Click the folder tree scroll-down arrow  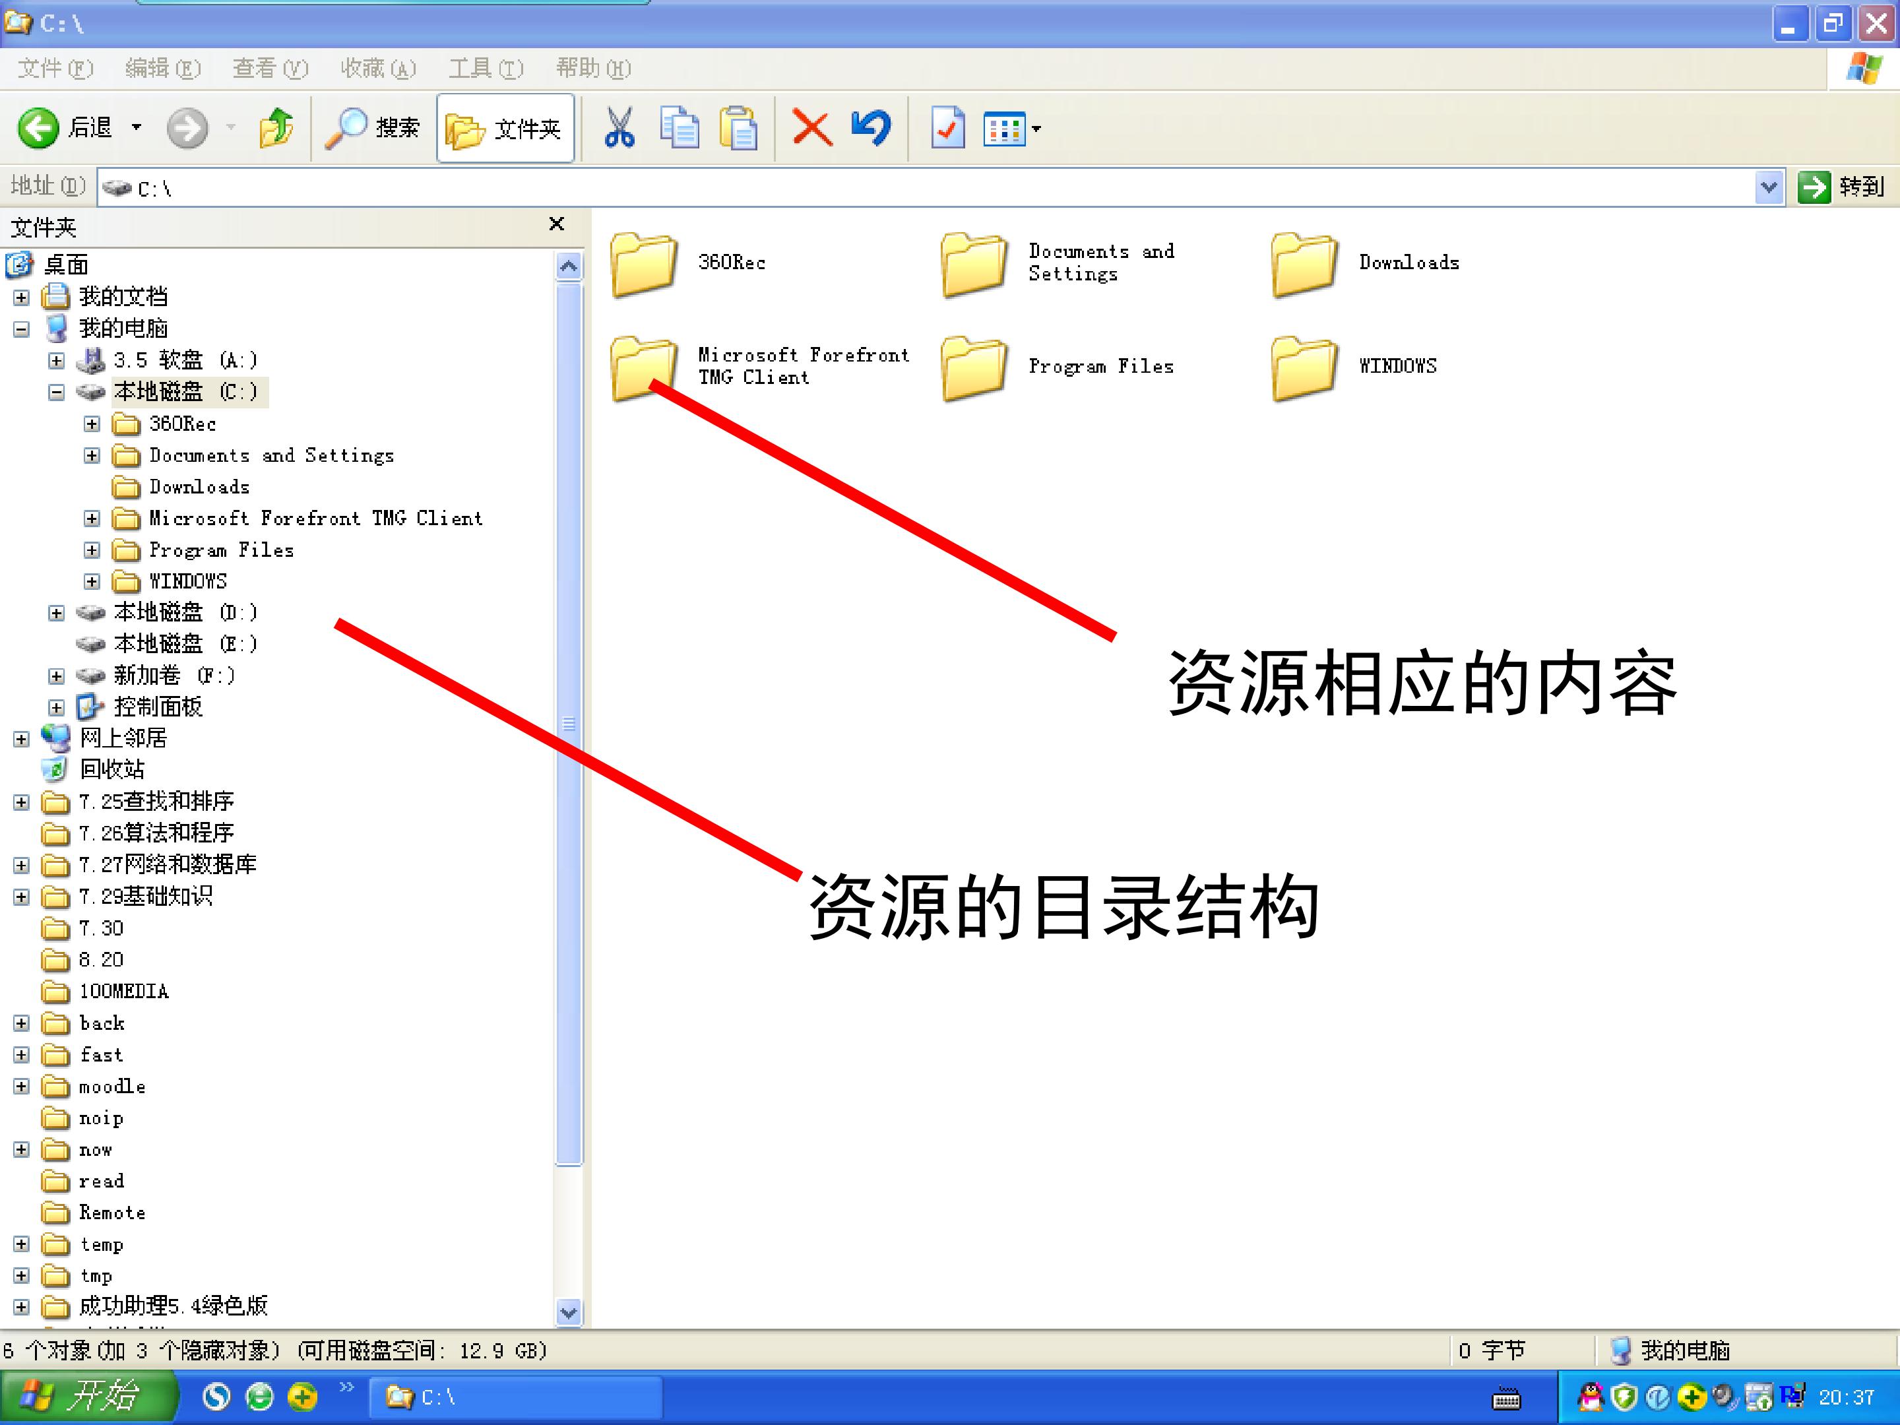point(569,1312)
